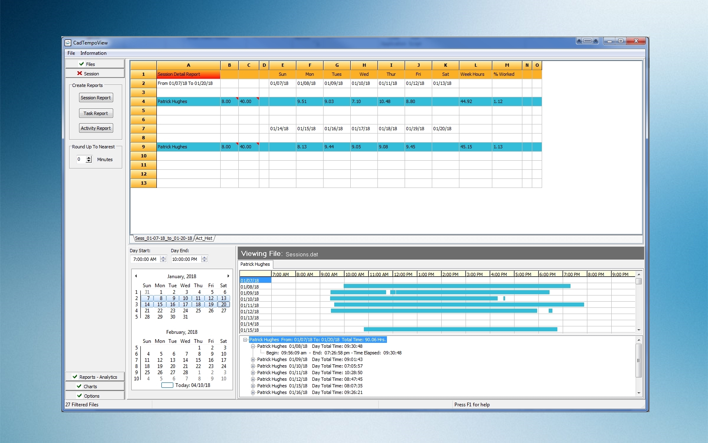Select January 20 in the calendar
708x443 pixels.
pos(224,305)
